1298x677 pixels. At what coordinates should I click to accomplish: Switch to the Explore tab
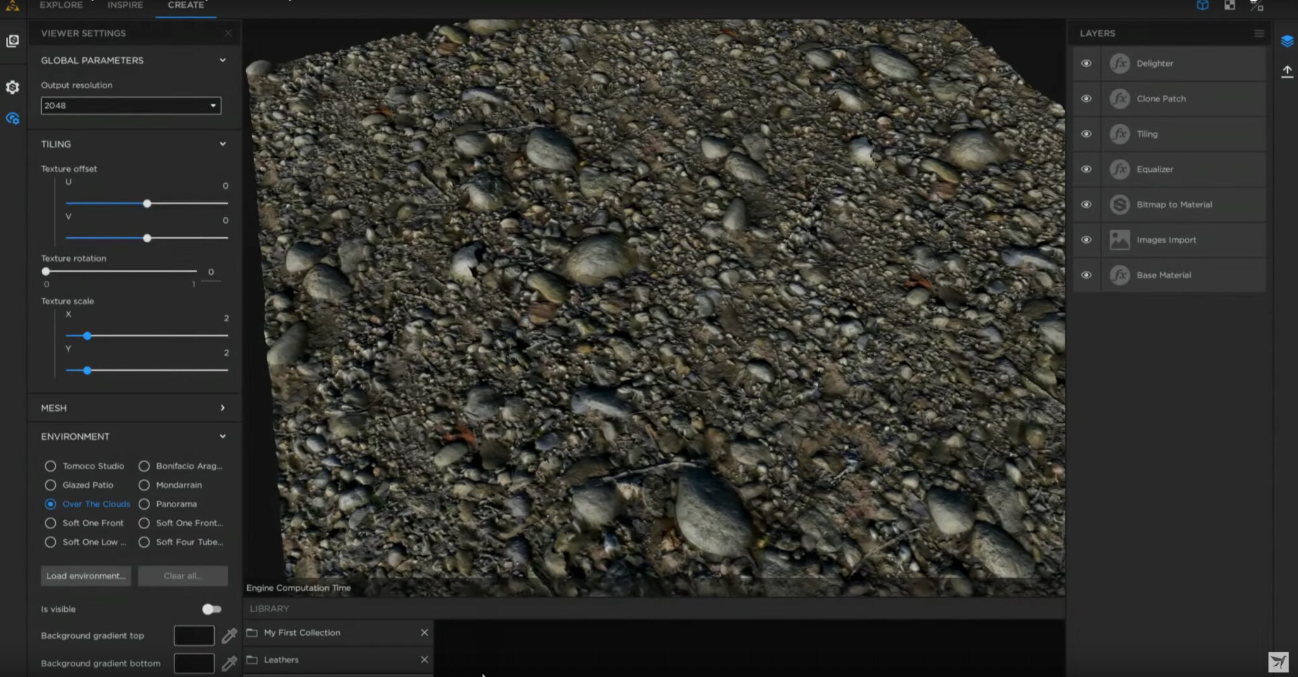61,5
